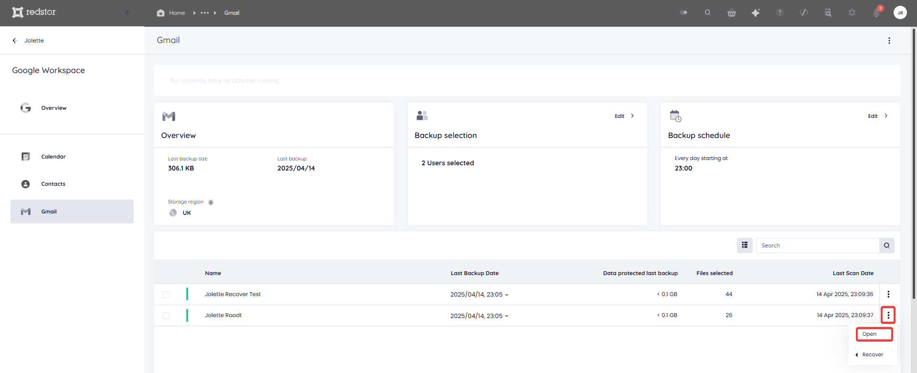Expand backup date dropdown for Jolette Recover Test
The height and width of the screenshot is (373, 917).
click(x=507, y=295)
